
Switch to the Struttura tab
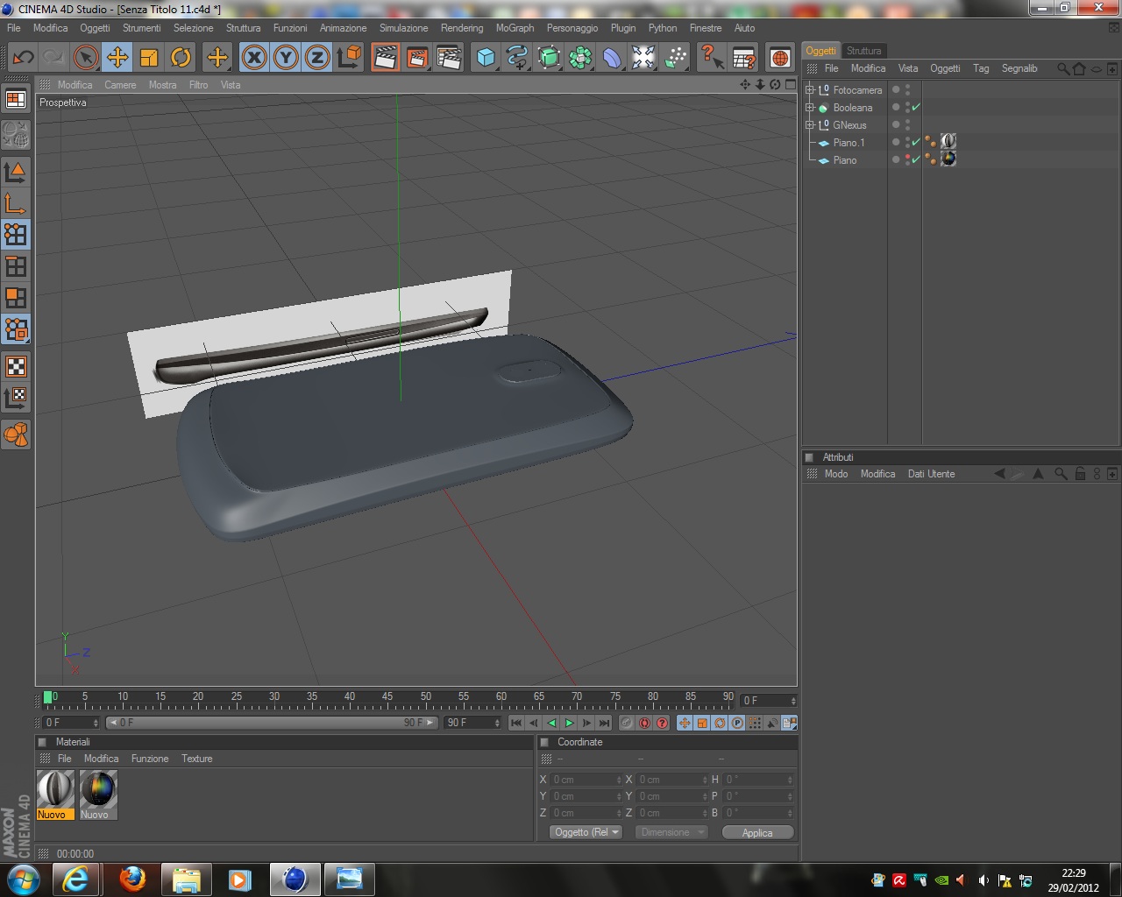click(x=863, y=51)
